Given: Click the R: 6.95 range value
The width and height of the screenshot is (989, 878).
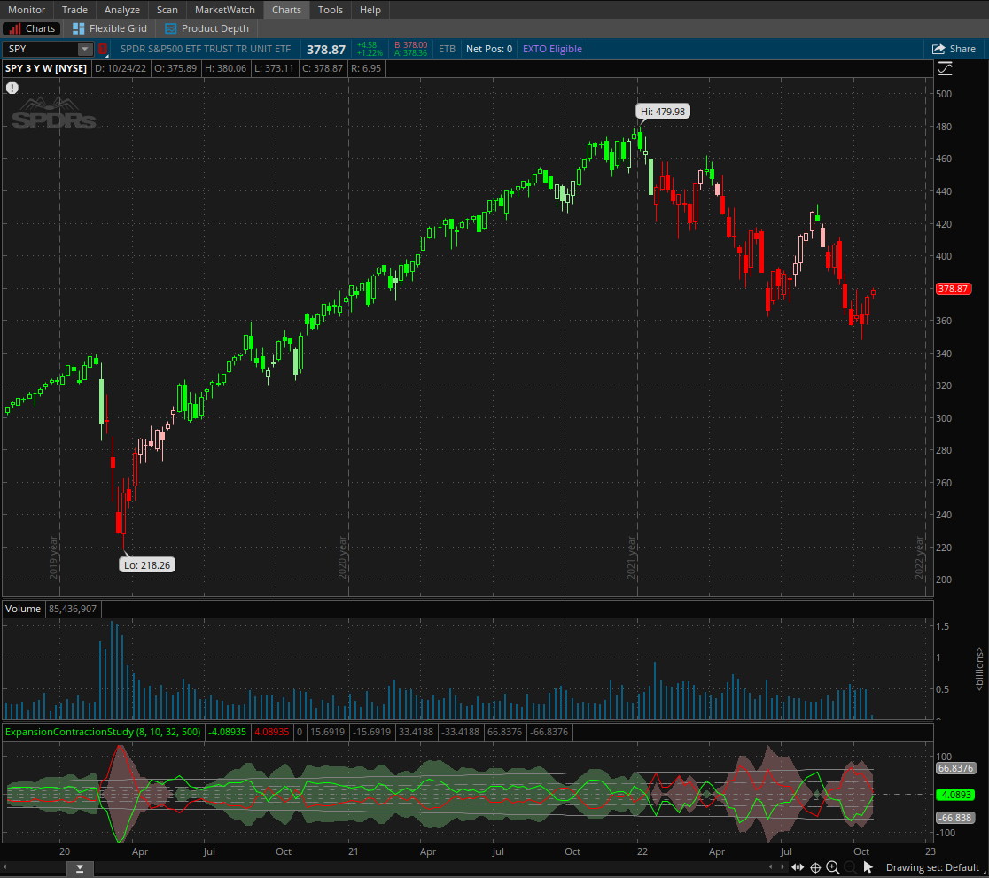Looking at the screenshot, I should (x=366, y=68).
